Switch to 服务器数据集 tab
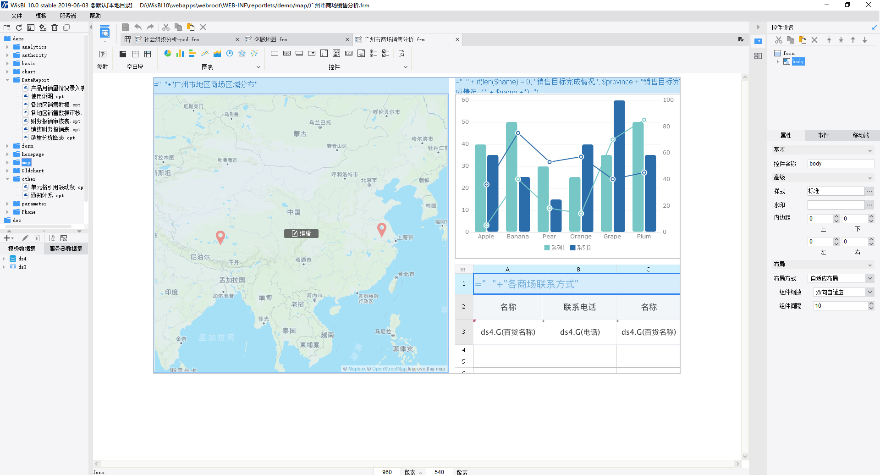This screenshot has width=880, height=475. click(x=66, y=249)
